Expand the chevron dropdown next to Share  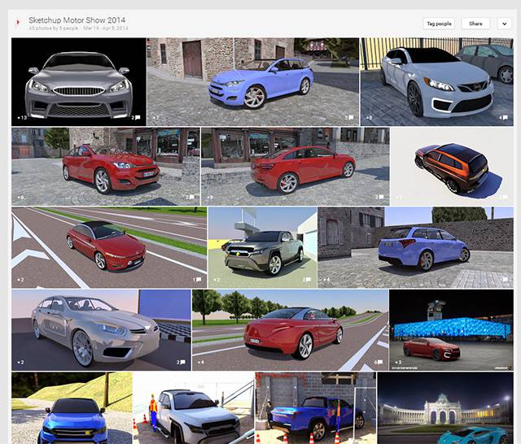coord(504,24)
